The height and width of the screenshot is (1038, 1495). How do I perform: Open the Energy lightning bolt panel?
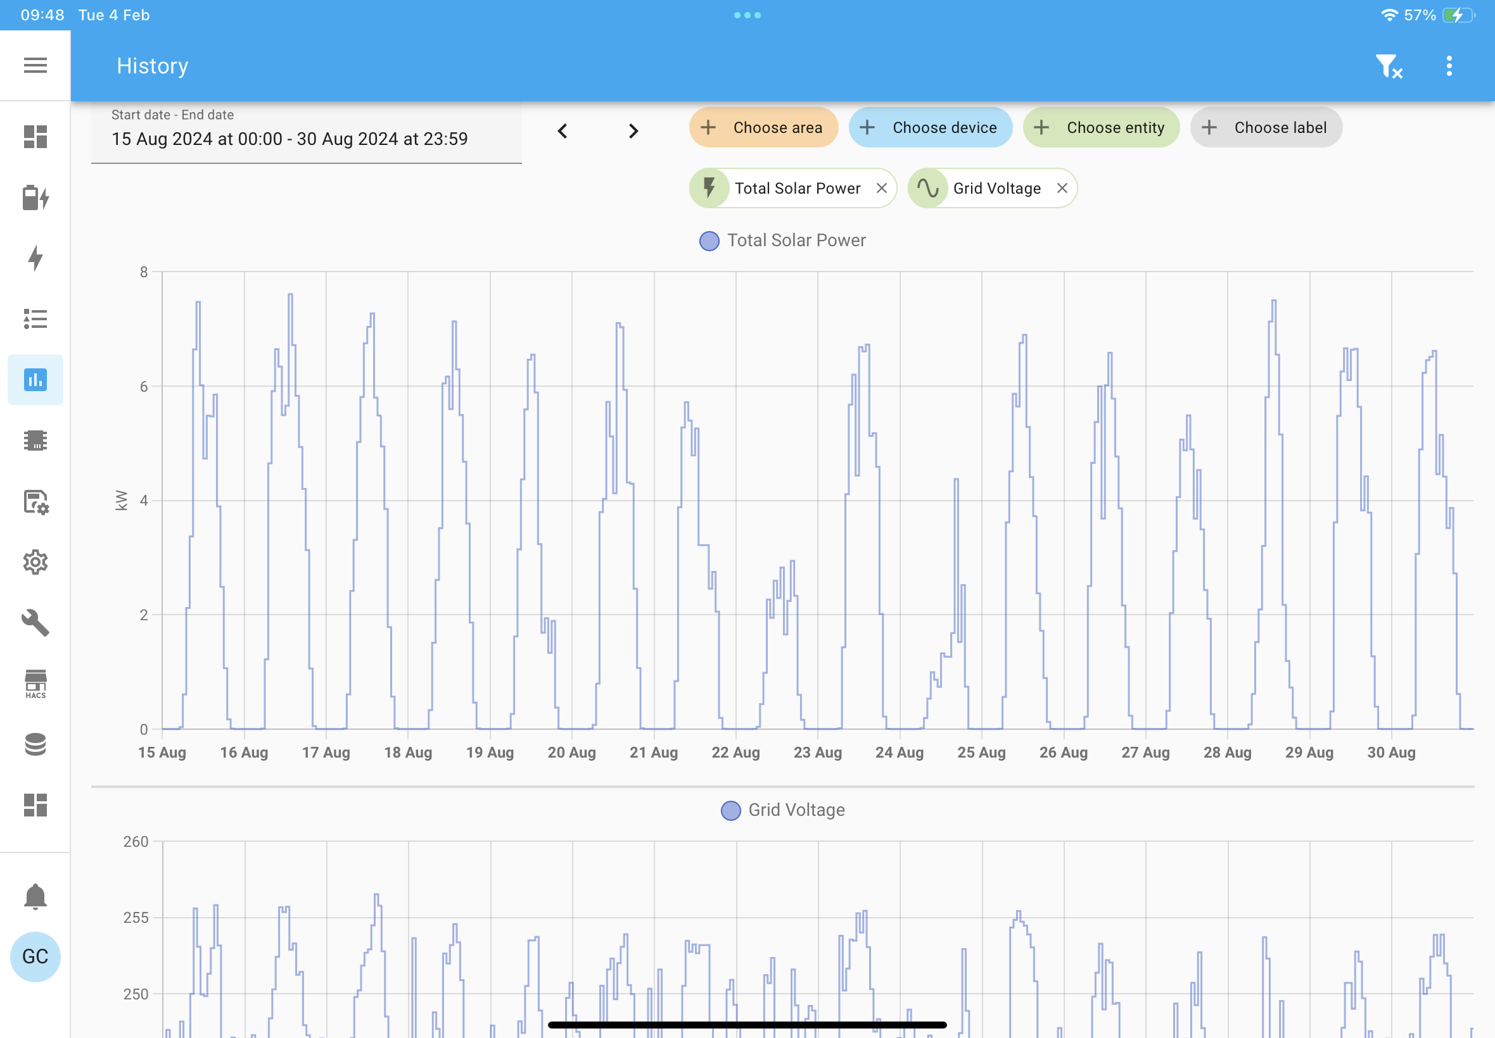click(35, 258)
